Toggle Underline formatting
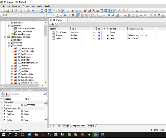 [73, 15]
